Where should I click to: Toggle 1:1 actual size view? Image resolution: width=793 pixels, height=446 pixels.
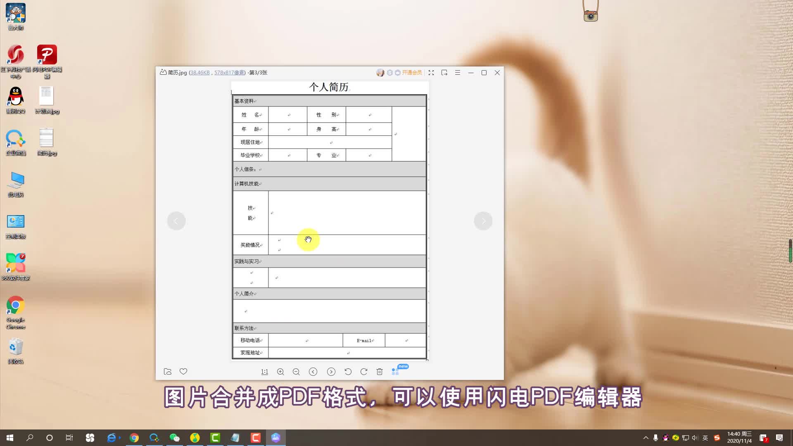pos(265,372)
